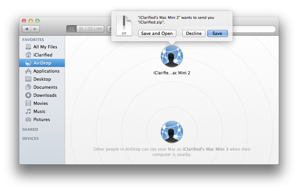This screenshot has width=298, height=191.
Task: Go forward with the right arrow button
Action: coord(35,29)
